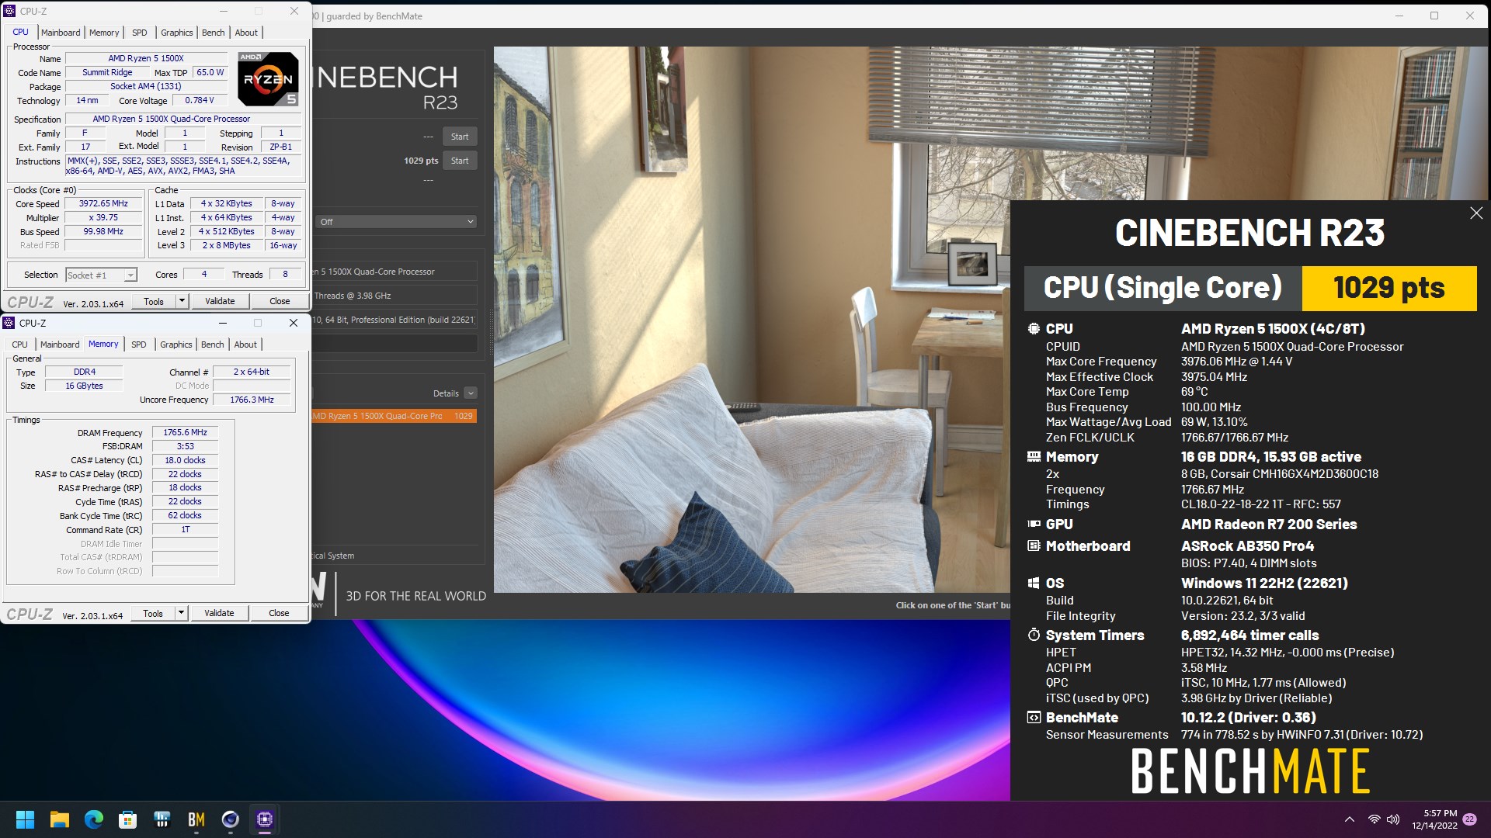Click the CPU chip icon in BenchMate panel
This screenshot has width=1491, height=838.
[1034, 329]
